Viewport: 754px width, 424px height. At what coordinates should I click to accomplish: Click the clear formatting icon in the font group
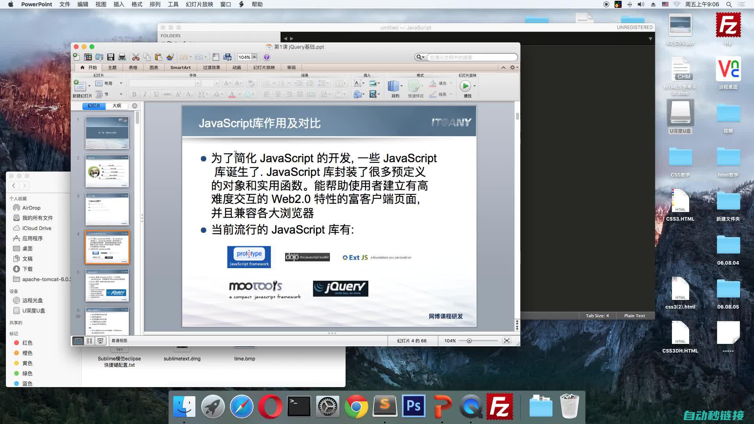point(251,83)
